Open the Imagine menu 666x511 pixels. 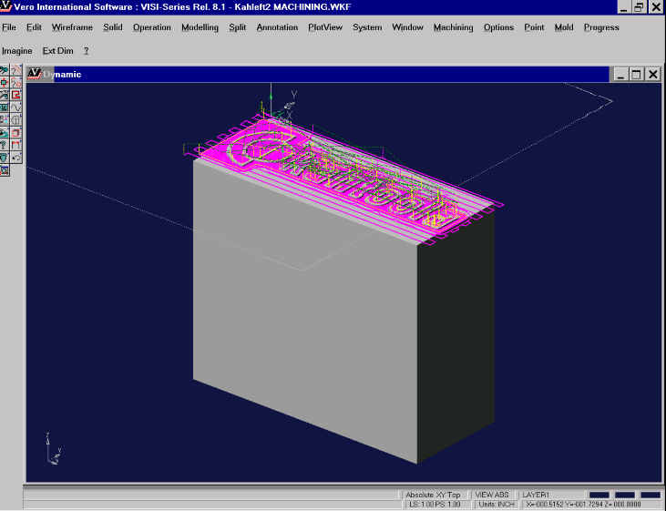point(17,51)
